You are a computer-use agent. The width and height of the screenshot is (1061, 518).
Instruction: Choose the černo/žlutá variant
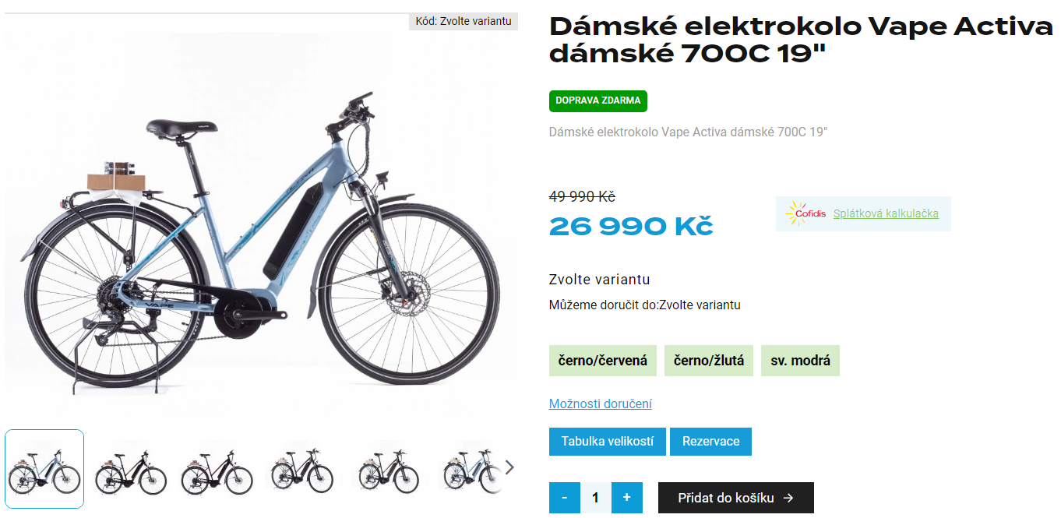point(709,361)
